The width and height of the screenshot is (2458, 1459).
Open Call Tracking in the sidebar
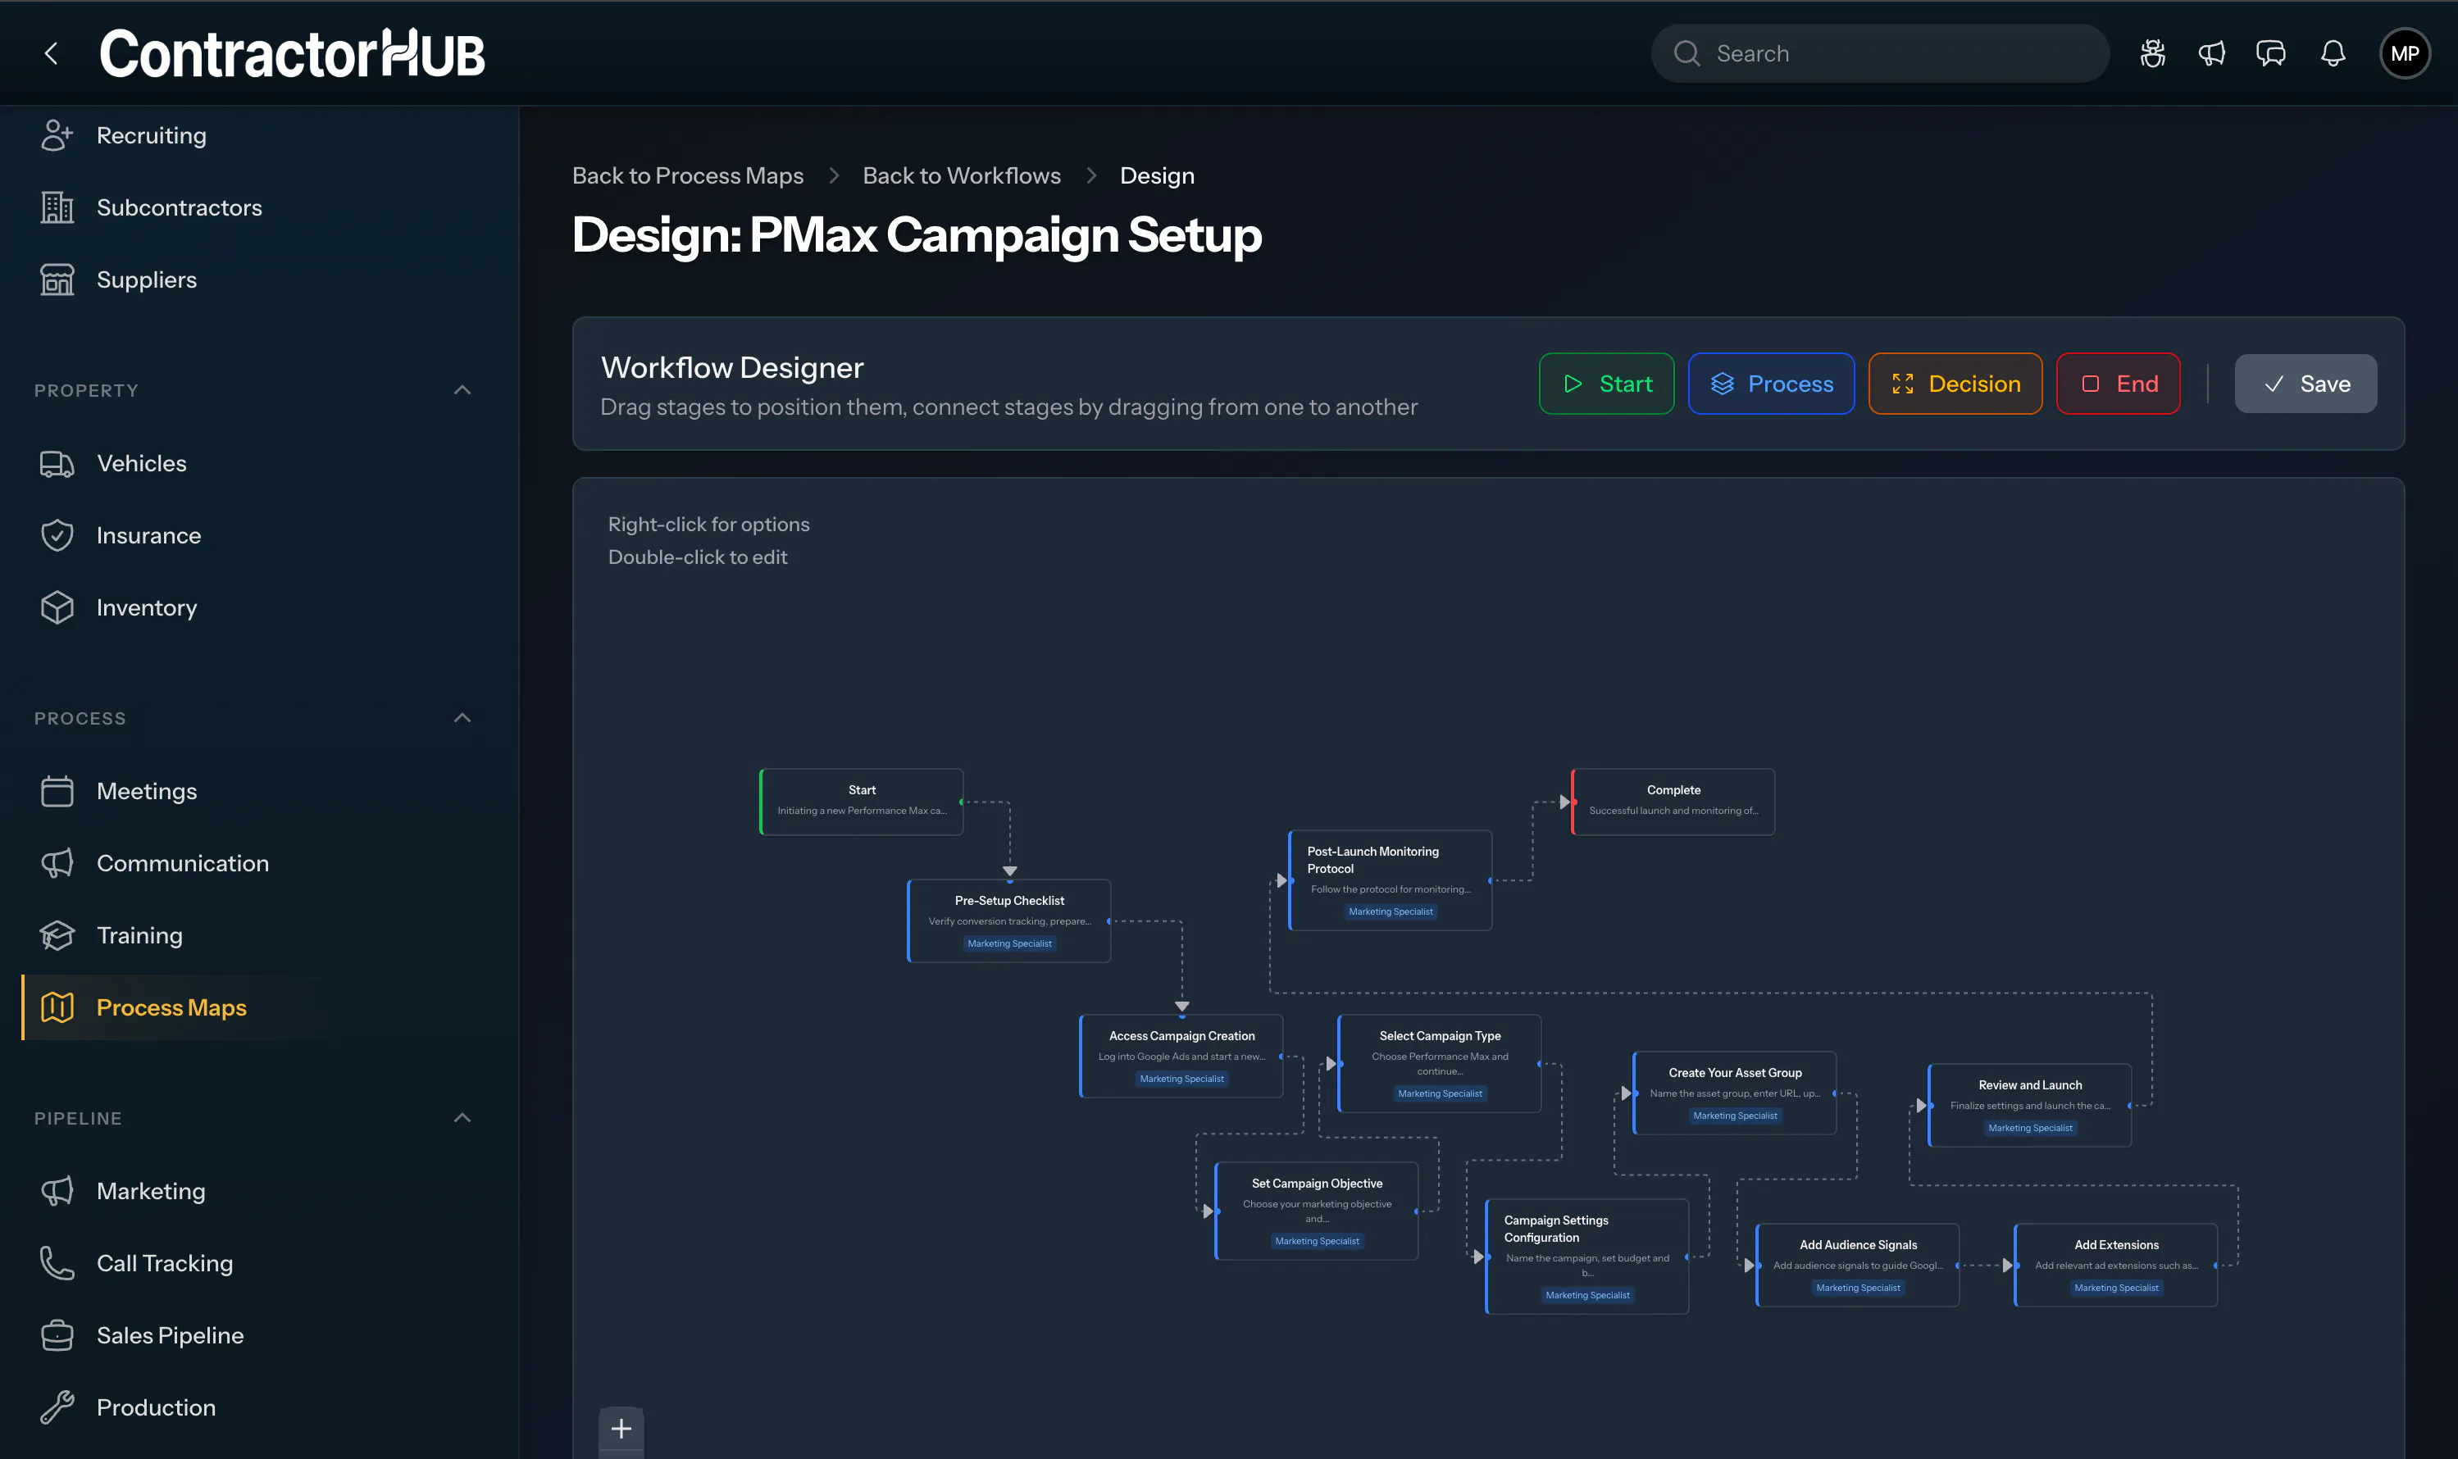pos(164,1263)
